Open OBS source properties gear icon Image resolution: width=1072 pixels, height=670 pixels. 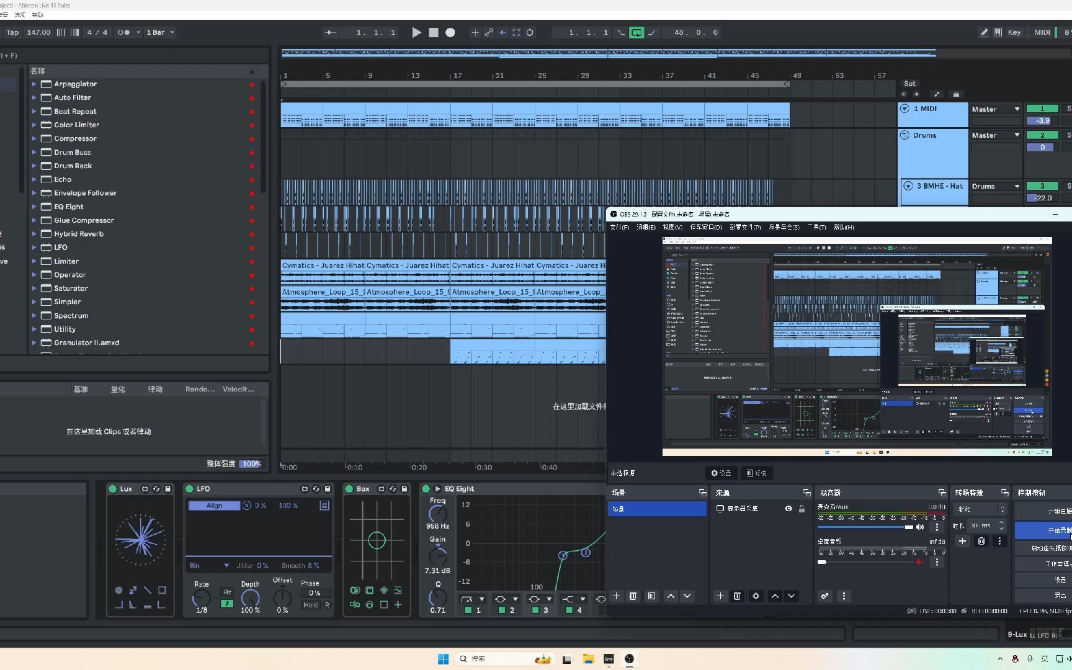756,596
